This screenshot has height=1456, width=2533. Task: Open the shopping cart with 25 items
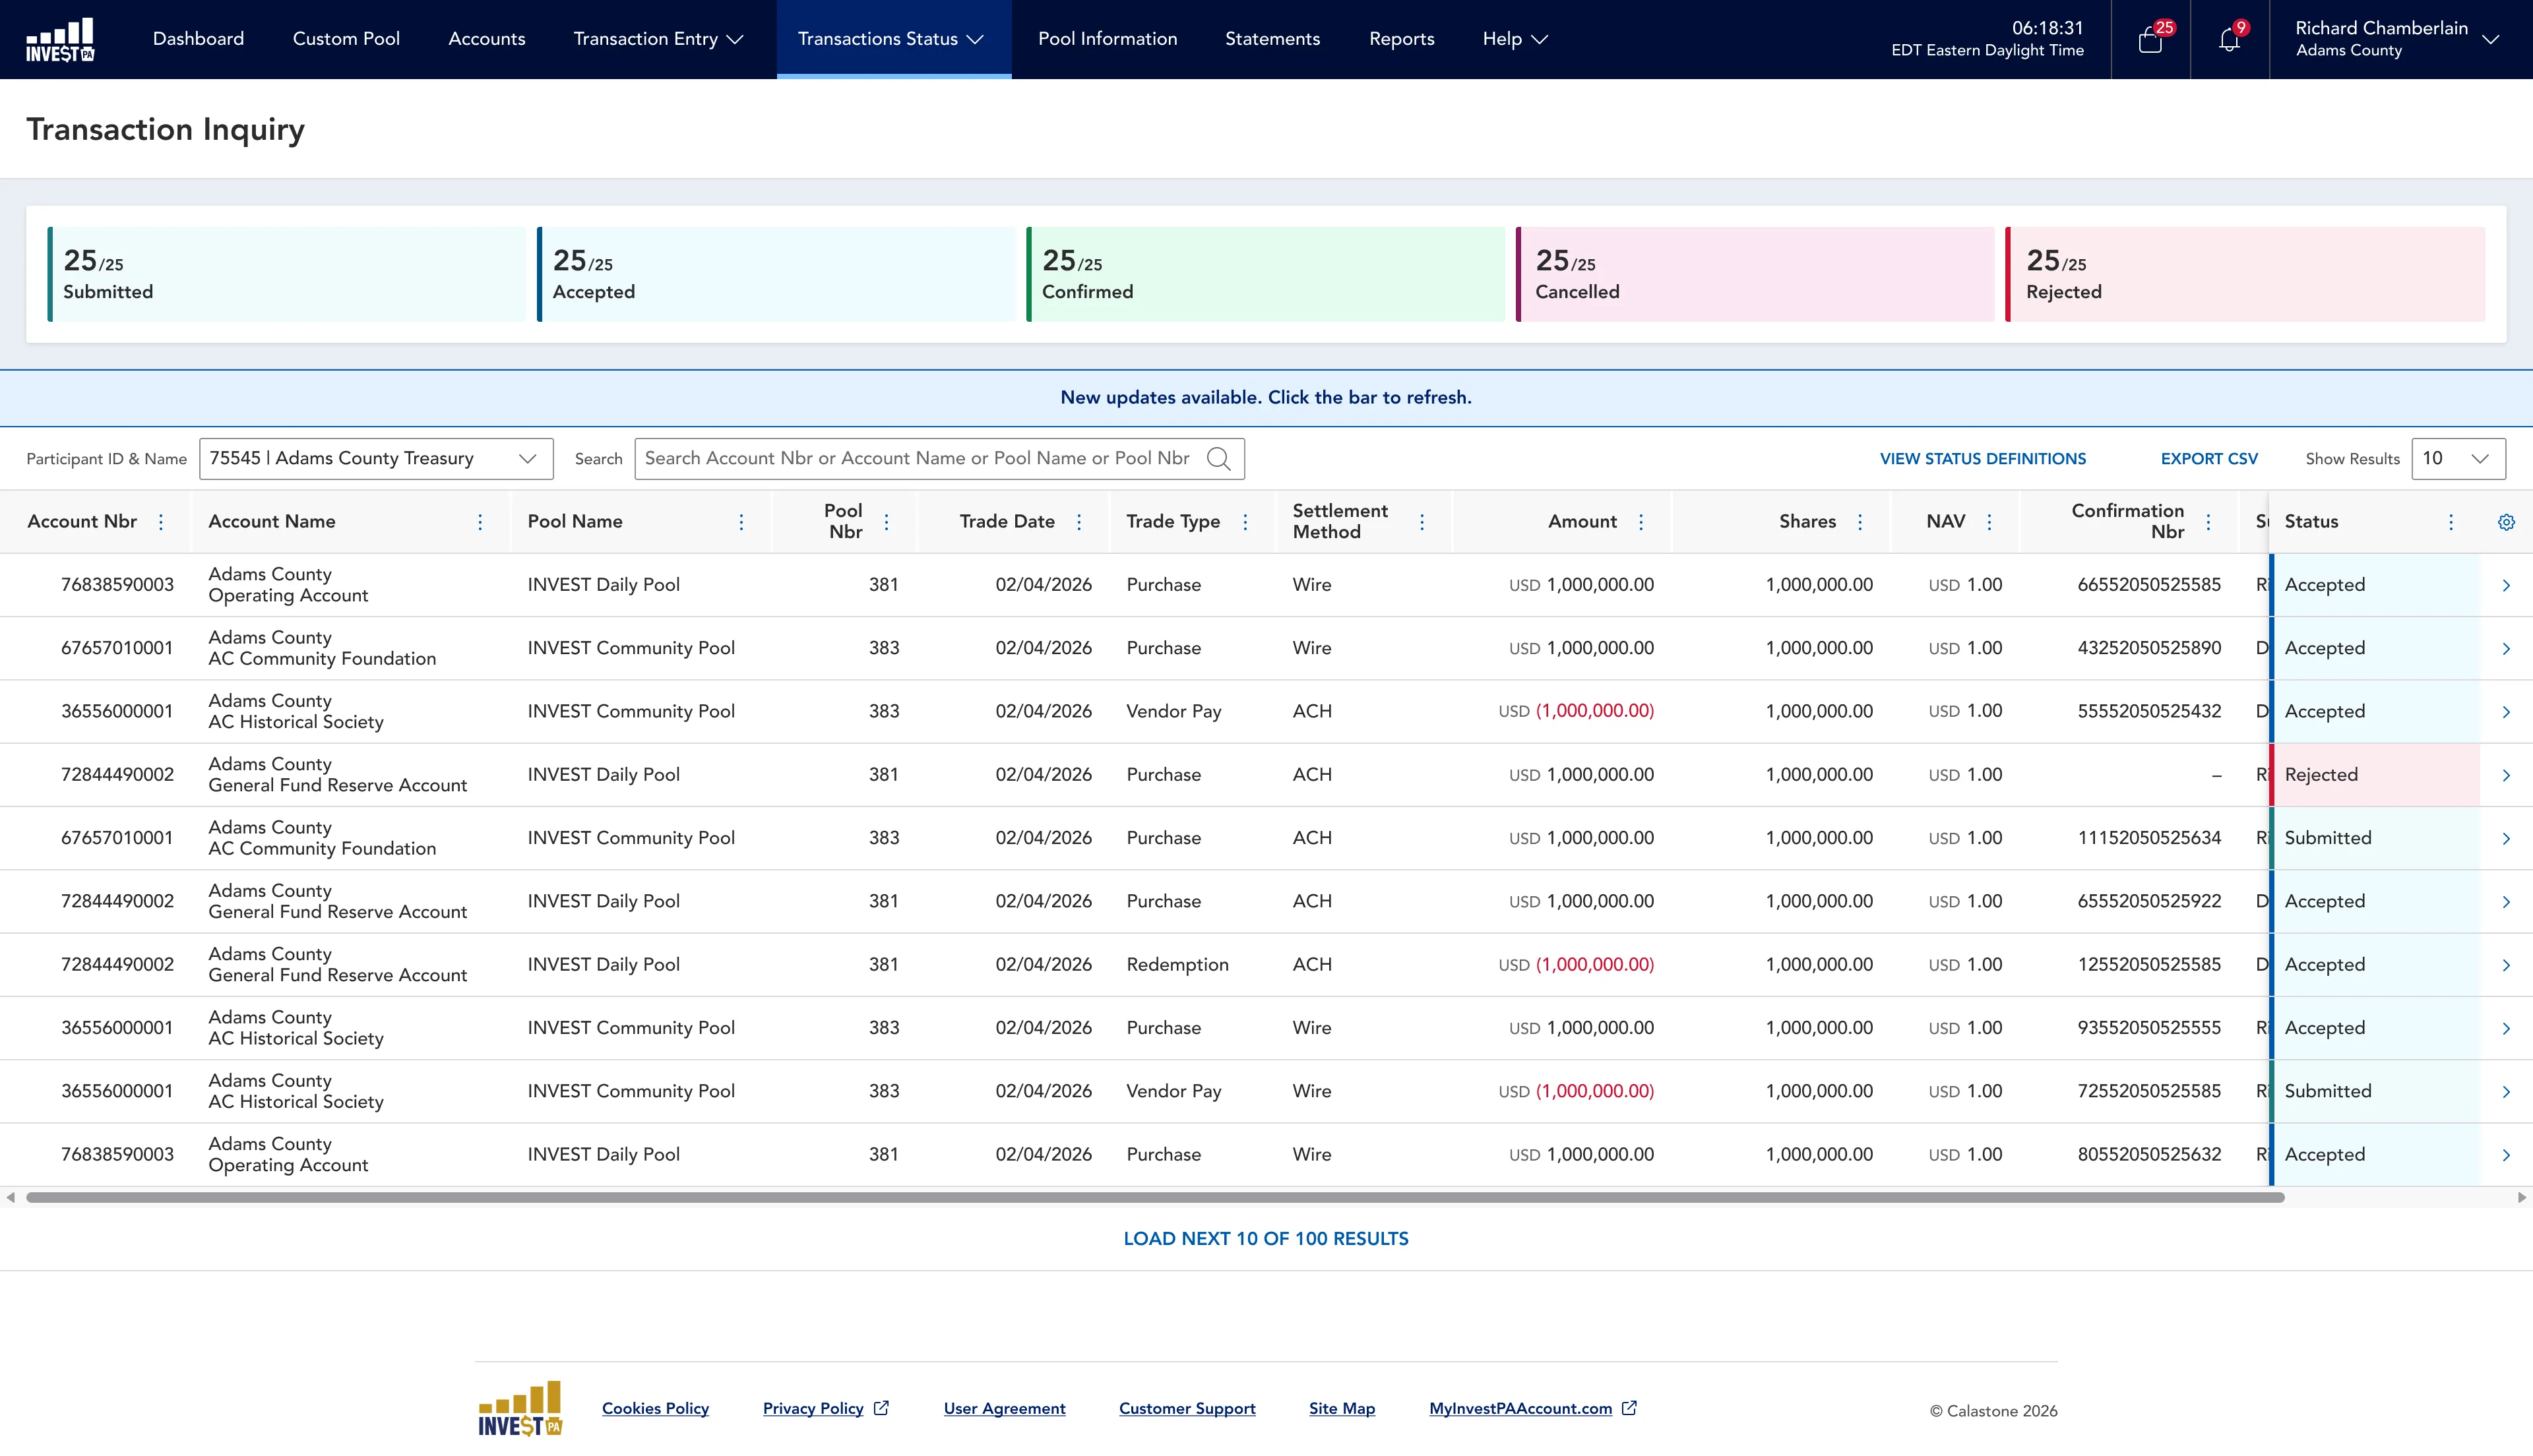click(x=2150, y=39)
